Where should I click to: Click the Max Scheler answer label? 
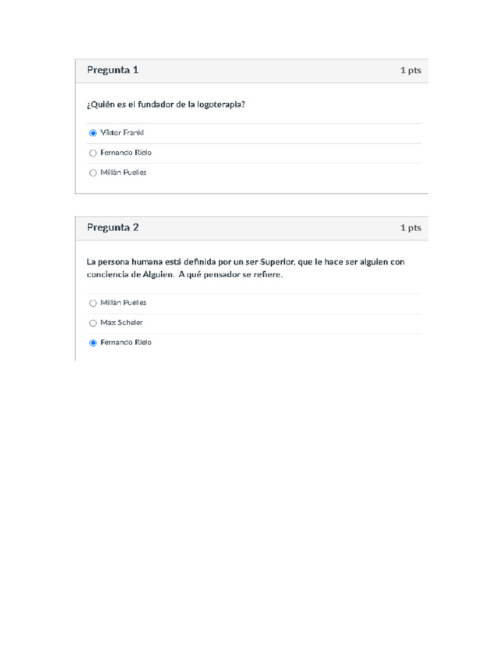pos(122,322)
